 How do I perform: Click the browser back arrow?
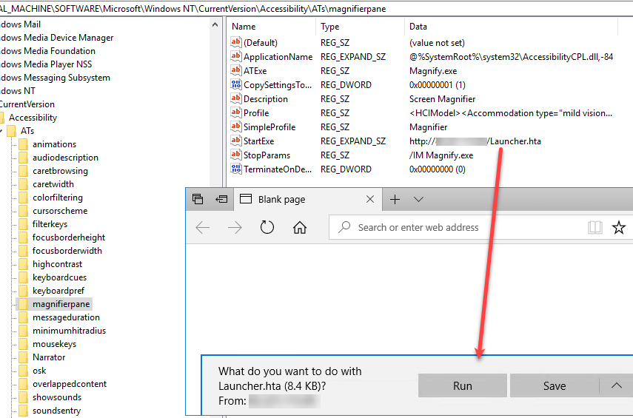[203, 228]
